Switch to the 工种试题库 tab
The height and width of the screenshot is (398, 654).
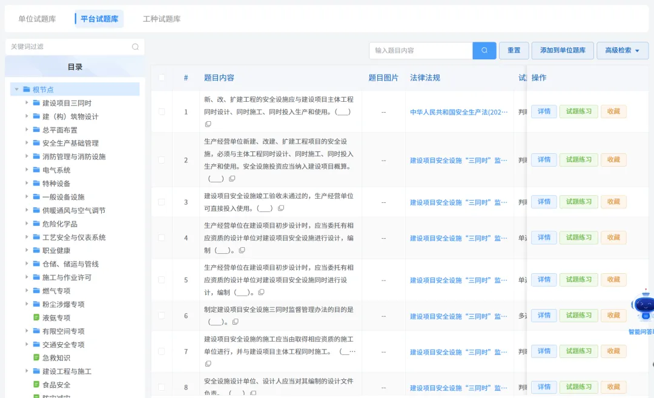pyautogui.click(x=162, y=19)
